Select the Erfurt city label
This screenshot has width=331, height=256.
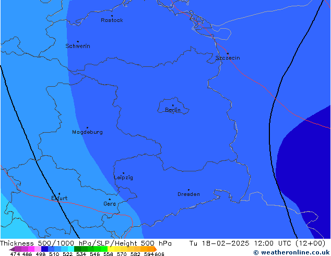point(60,198)
